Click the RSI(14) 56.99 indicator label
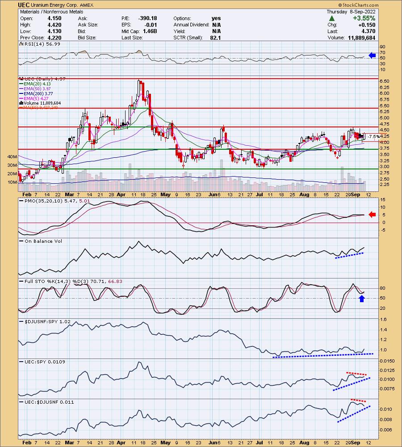402x447 pixels. click(42, 44)
